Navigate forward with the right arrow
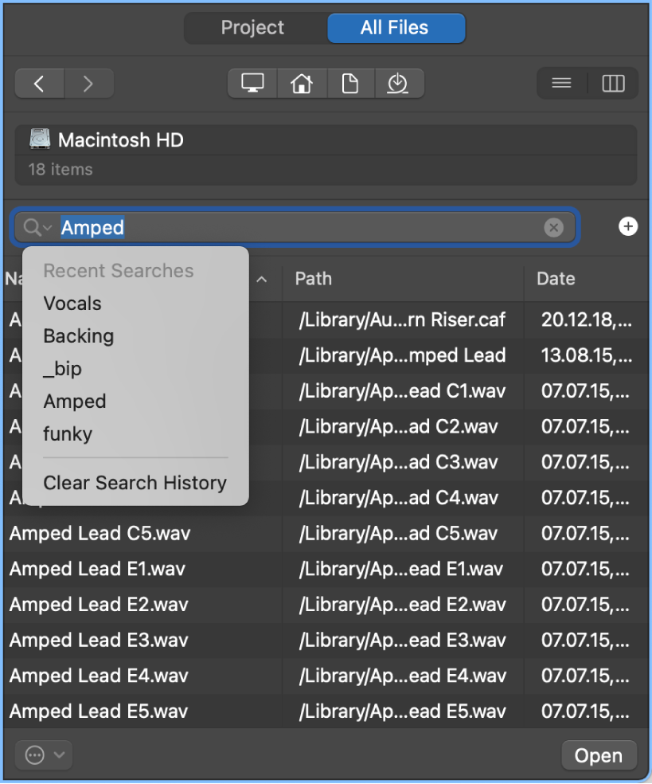Screen dimensions: 652x784 tap(88, 83)
